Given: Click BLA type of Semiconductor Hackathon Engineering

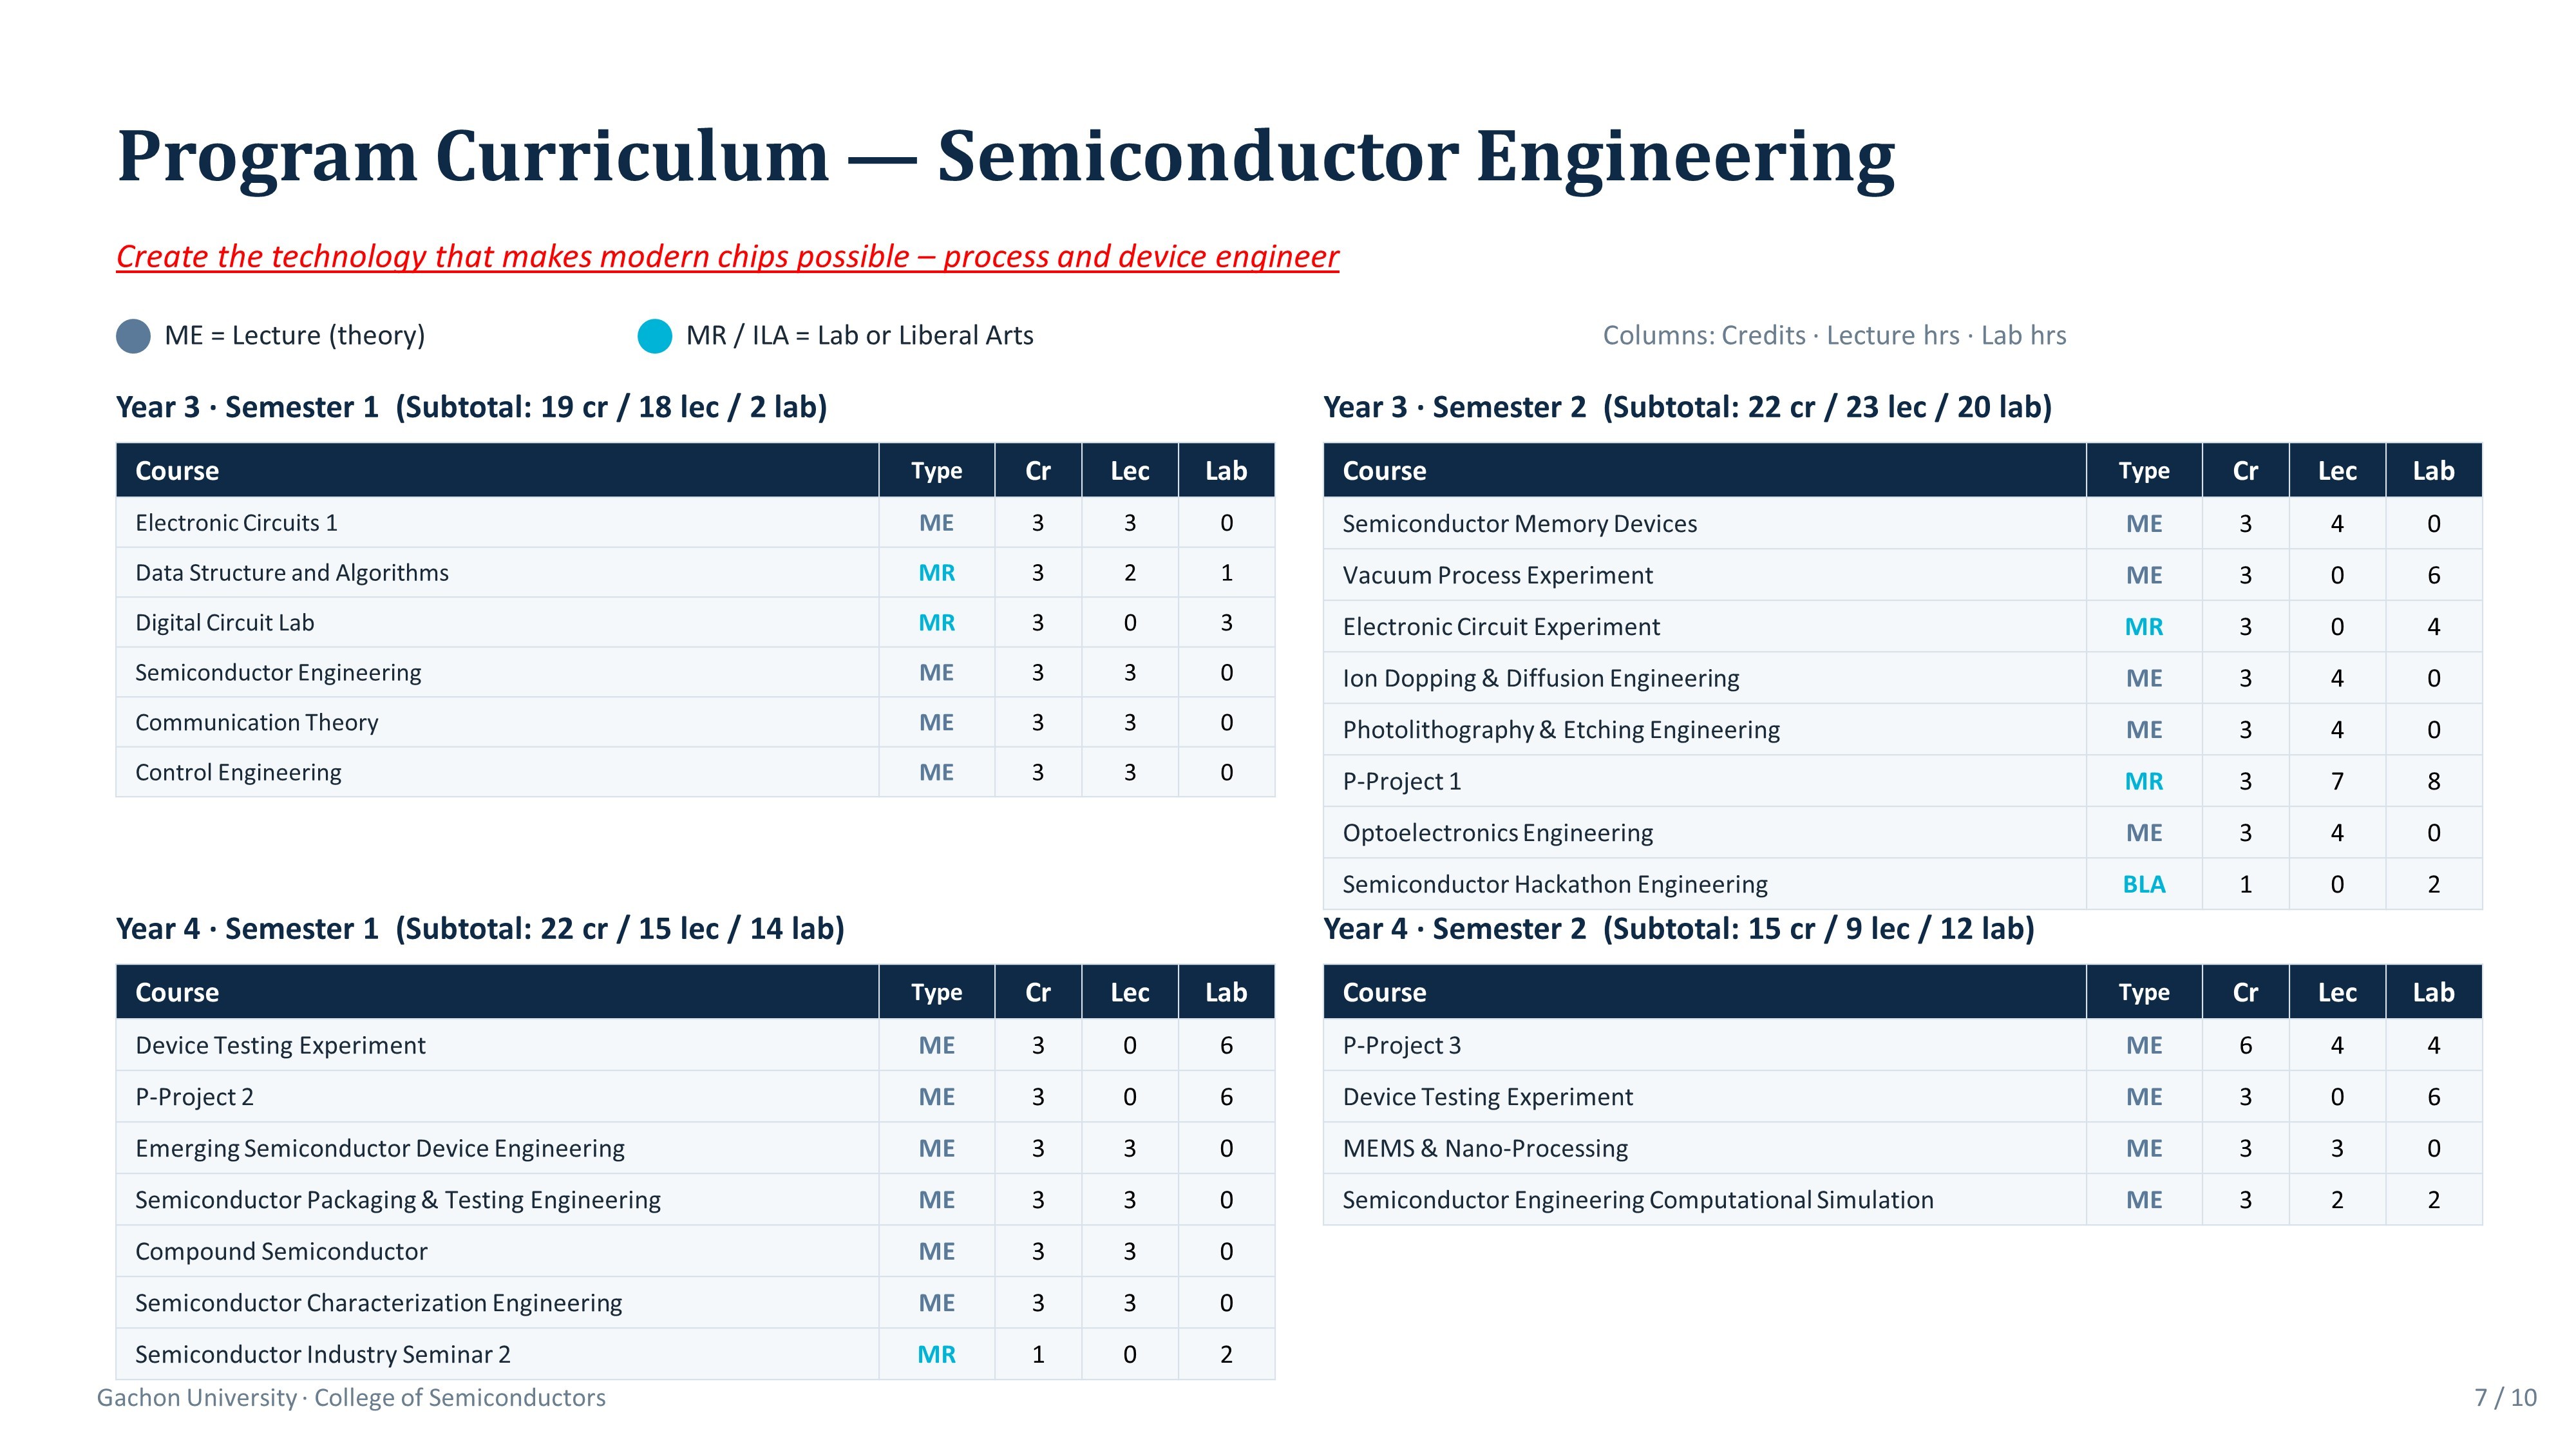Looking at the screenshot, I should [x=2144, y=885].
